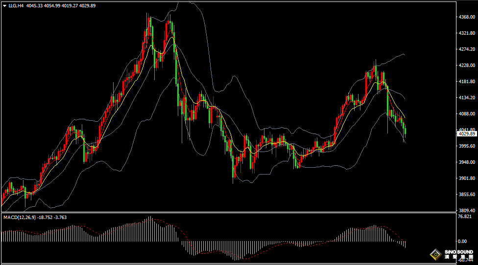Click the 3995.60 level on the price axis
This screenshot has height=265, width=478.
coord(466,146)
